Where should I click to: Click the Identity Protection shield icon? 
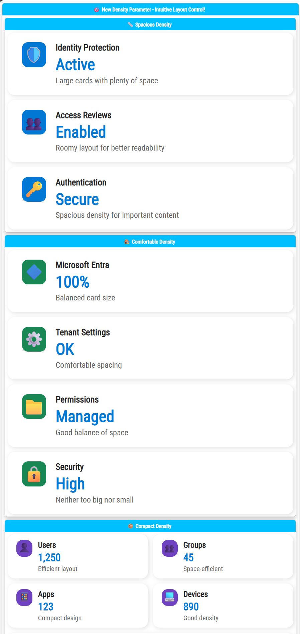34,55
